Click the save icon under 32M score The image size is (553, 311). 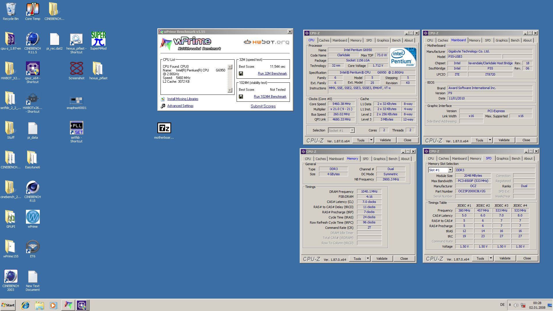pyautogui.click(x=241, y=73)
